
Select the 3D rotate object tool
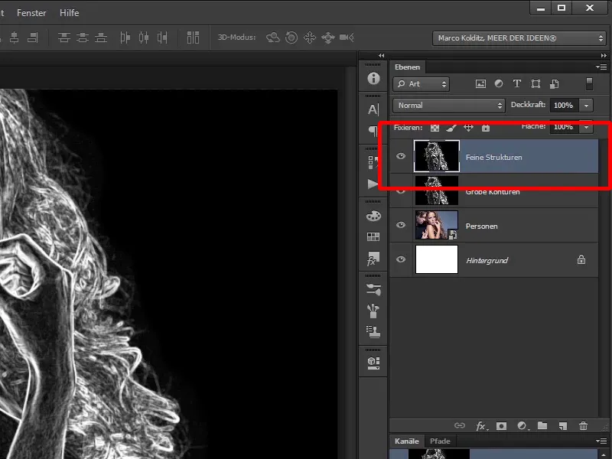[x=273, y=37]
